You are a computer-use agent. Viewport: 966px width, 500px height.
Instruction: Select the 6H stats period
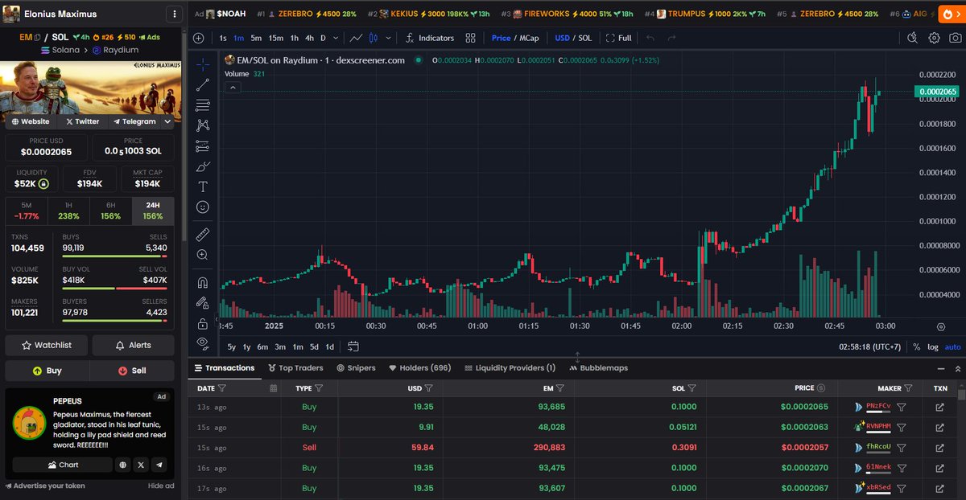coord(111,211)
